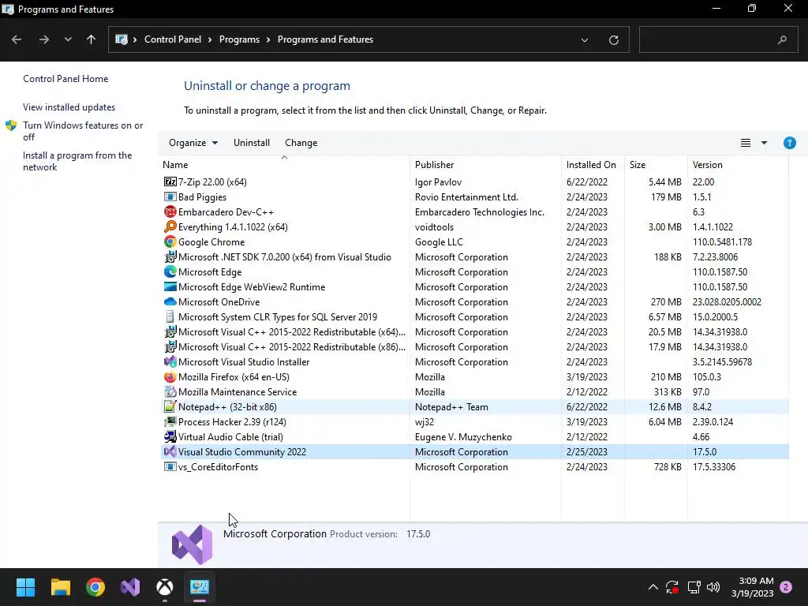Image resolution: width=808 pixels, height=606 pixels.
Task: Click the 7-Zip program icon
Action: (170, 182)
